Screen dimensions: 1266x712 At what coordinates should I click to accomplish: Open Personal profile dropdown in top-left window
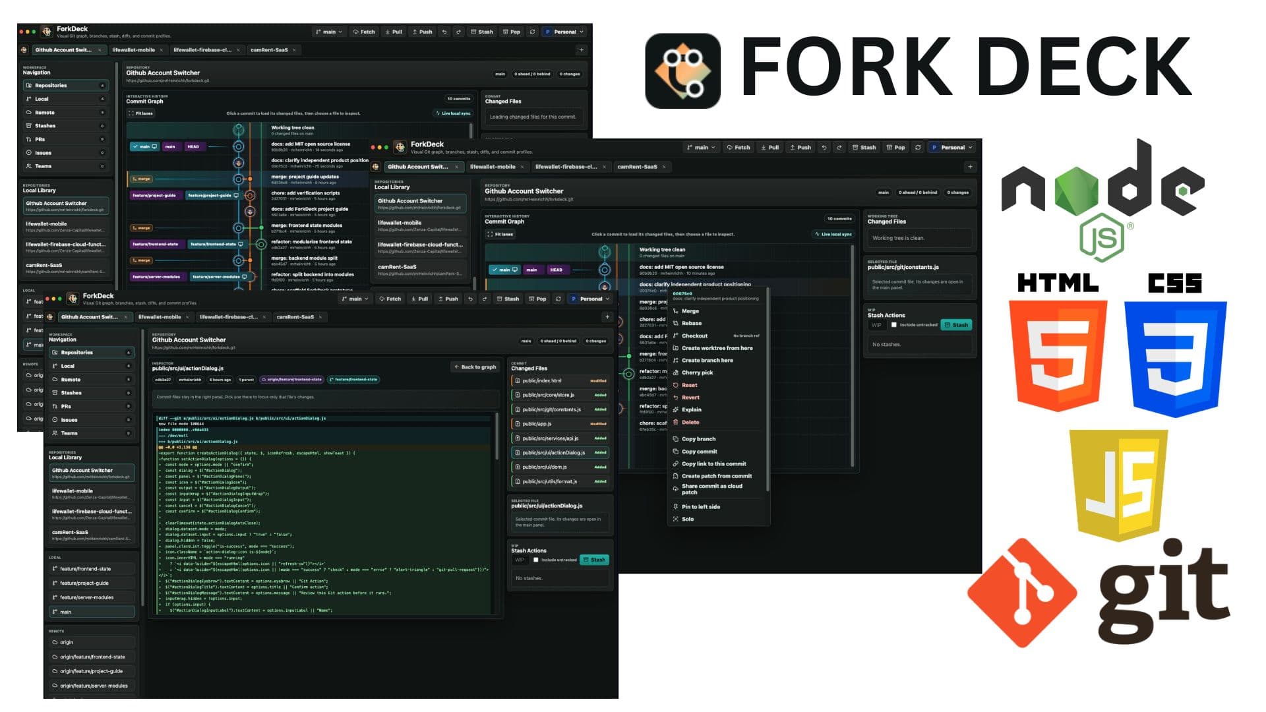click(564, 32)
